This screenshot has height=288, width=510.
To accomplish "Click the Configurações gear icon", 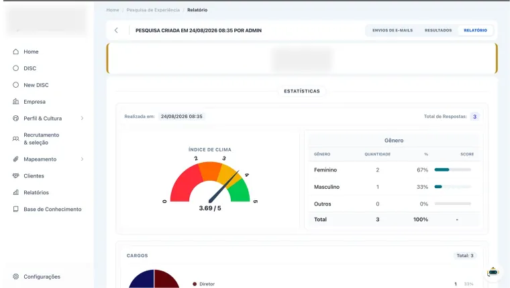I will point(15,277).
